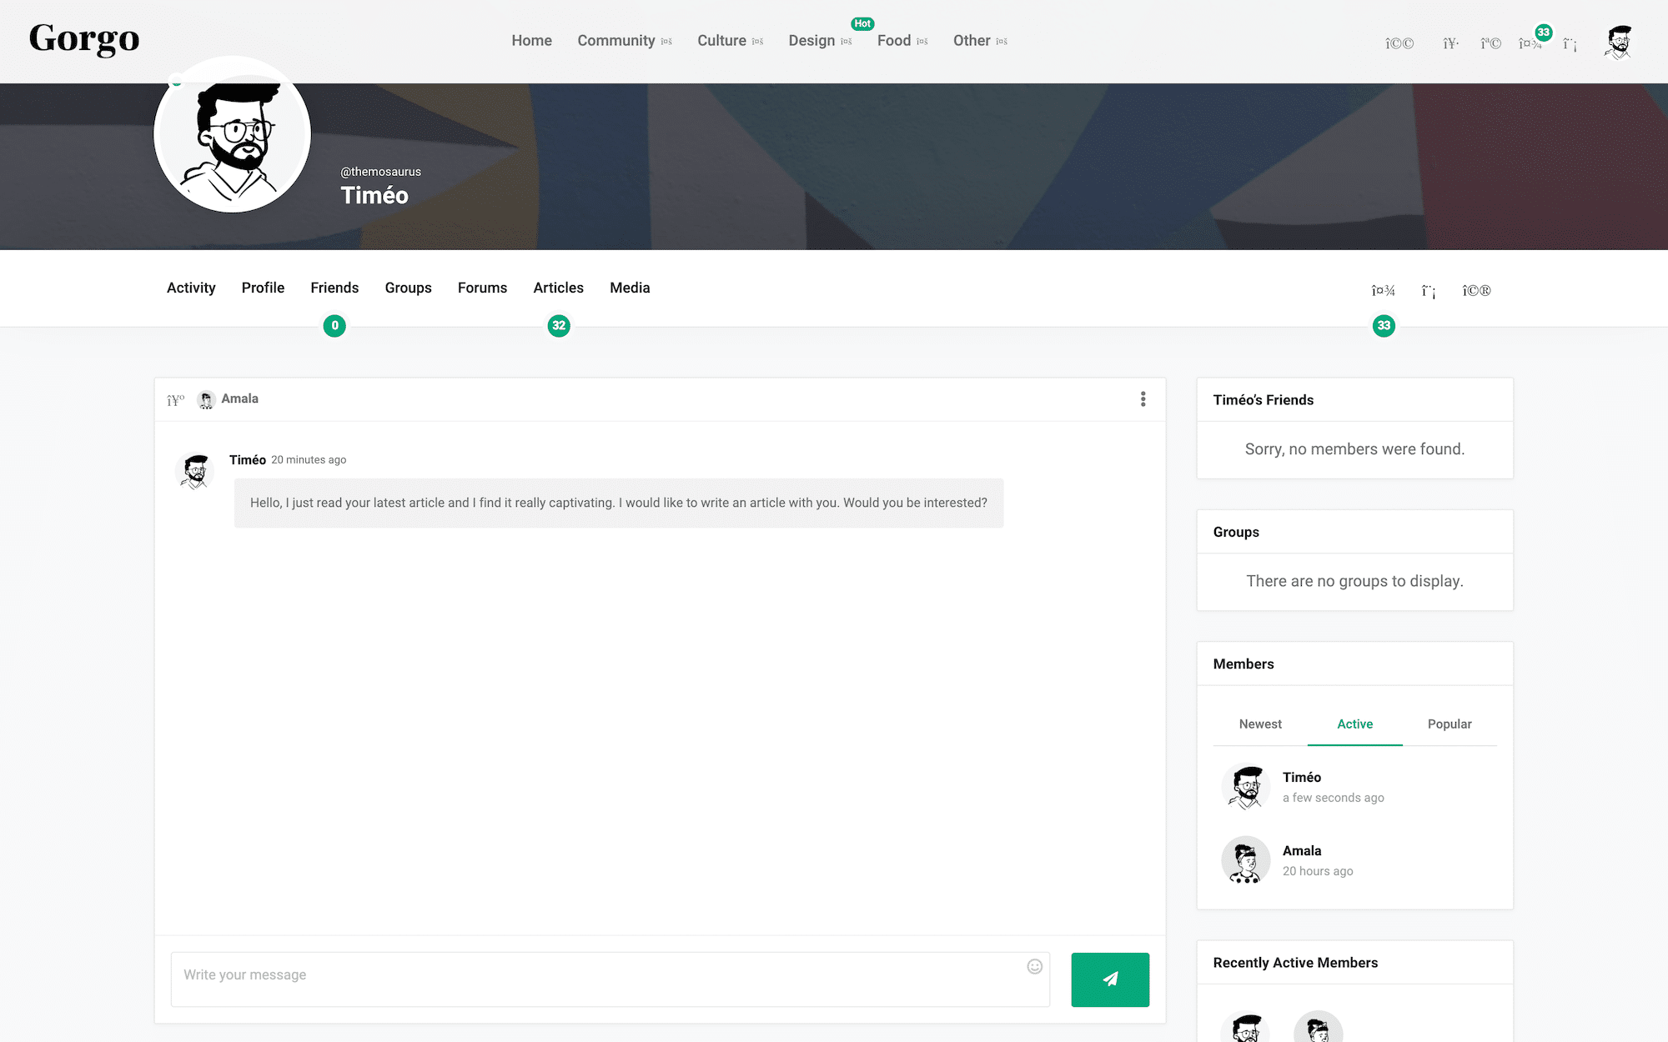Select the Popular members tab
Image resolution: width=1668 pixels, height=1042 pixels.
pyautogui.click(x=1449, y=724)
